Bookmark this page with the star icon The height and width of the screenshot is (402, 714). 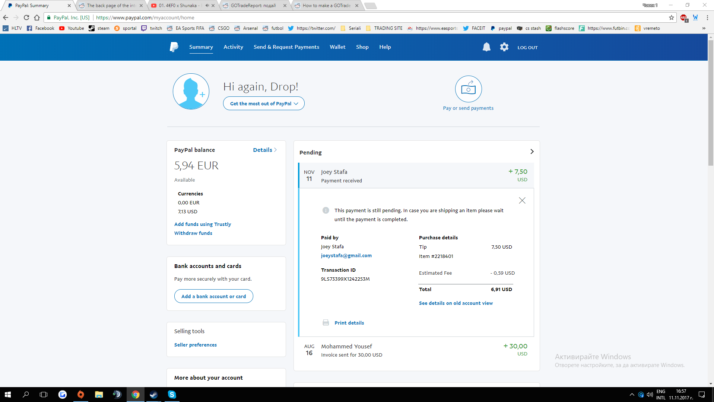[671, 17]
